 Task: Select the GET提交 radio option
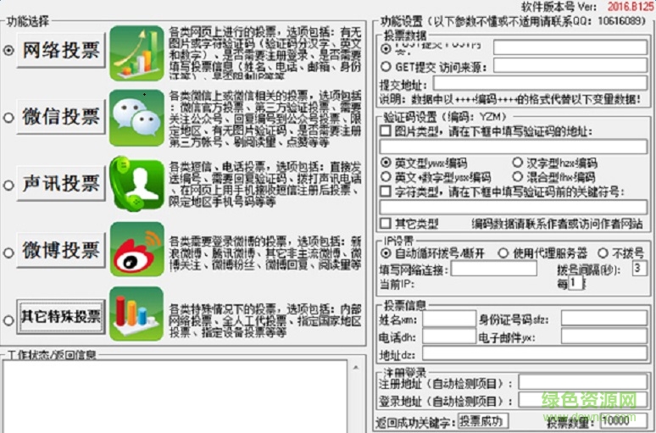point(386,67)
